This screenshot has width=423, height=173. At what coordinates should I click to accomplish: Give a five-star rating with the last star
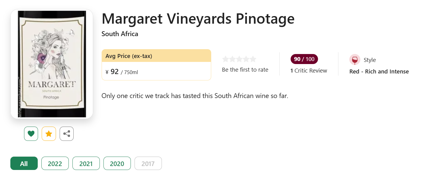click(x=253, y=59)
